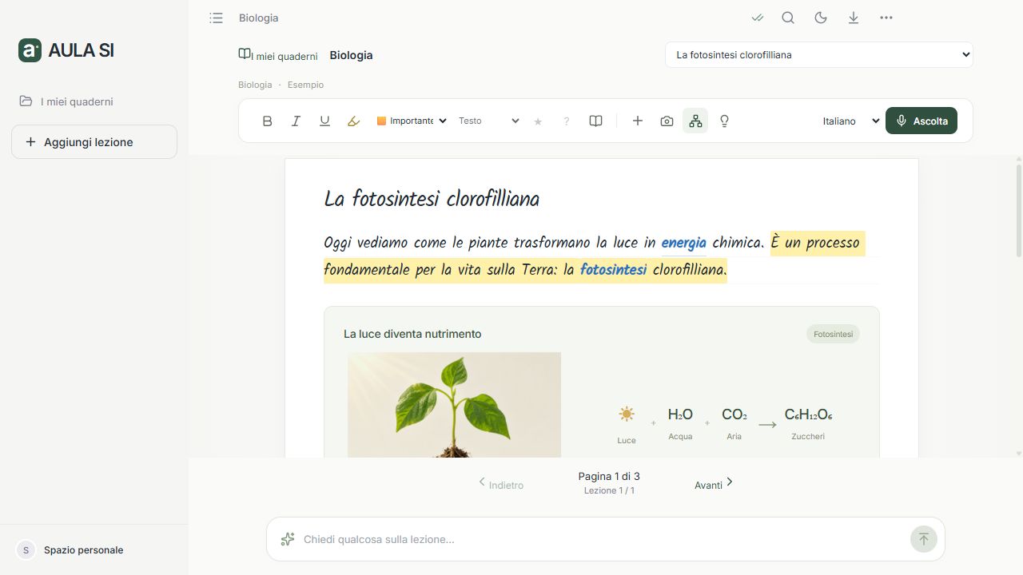Image resolution: width=1023 pixels, height=575 pixels.
Task: Click the plant seedling image
Action: pyautogui.click(x=454, y=404)
